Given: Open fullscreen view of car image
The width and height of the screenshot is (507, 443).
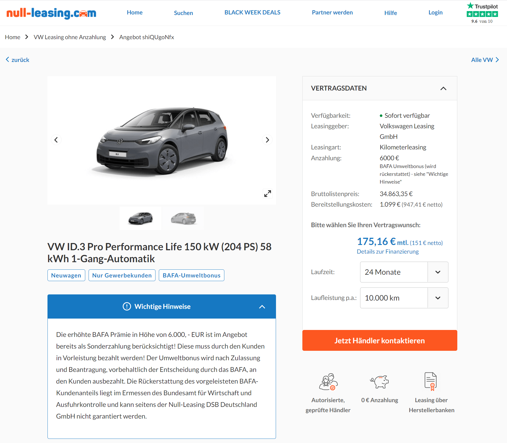Looking at the screenshot, I should click(268, 194).
